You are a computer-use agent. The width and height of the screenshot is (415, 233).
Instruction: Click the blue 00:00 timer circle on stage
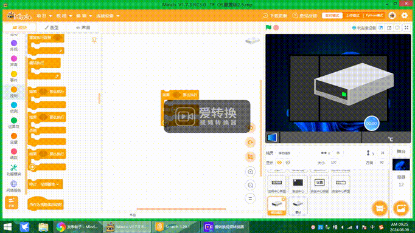[372, 123]
